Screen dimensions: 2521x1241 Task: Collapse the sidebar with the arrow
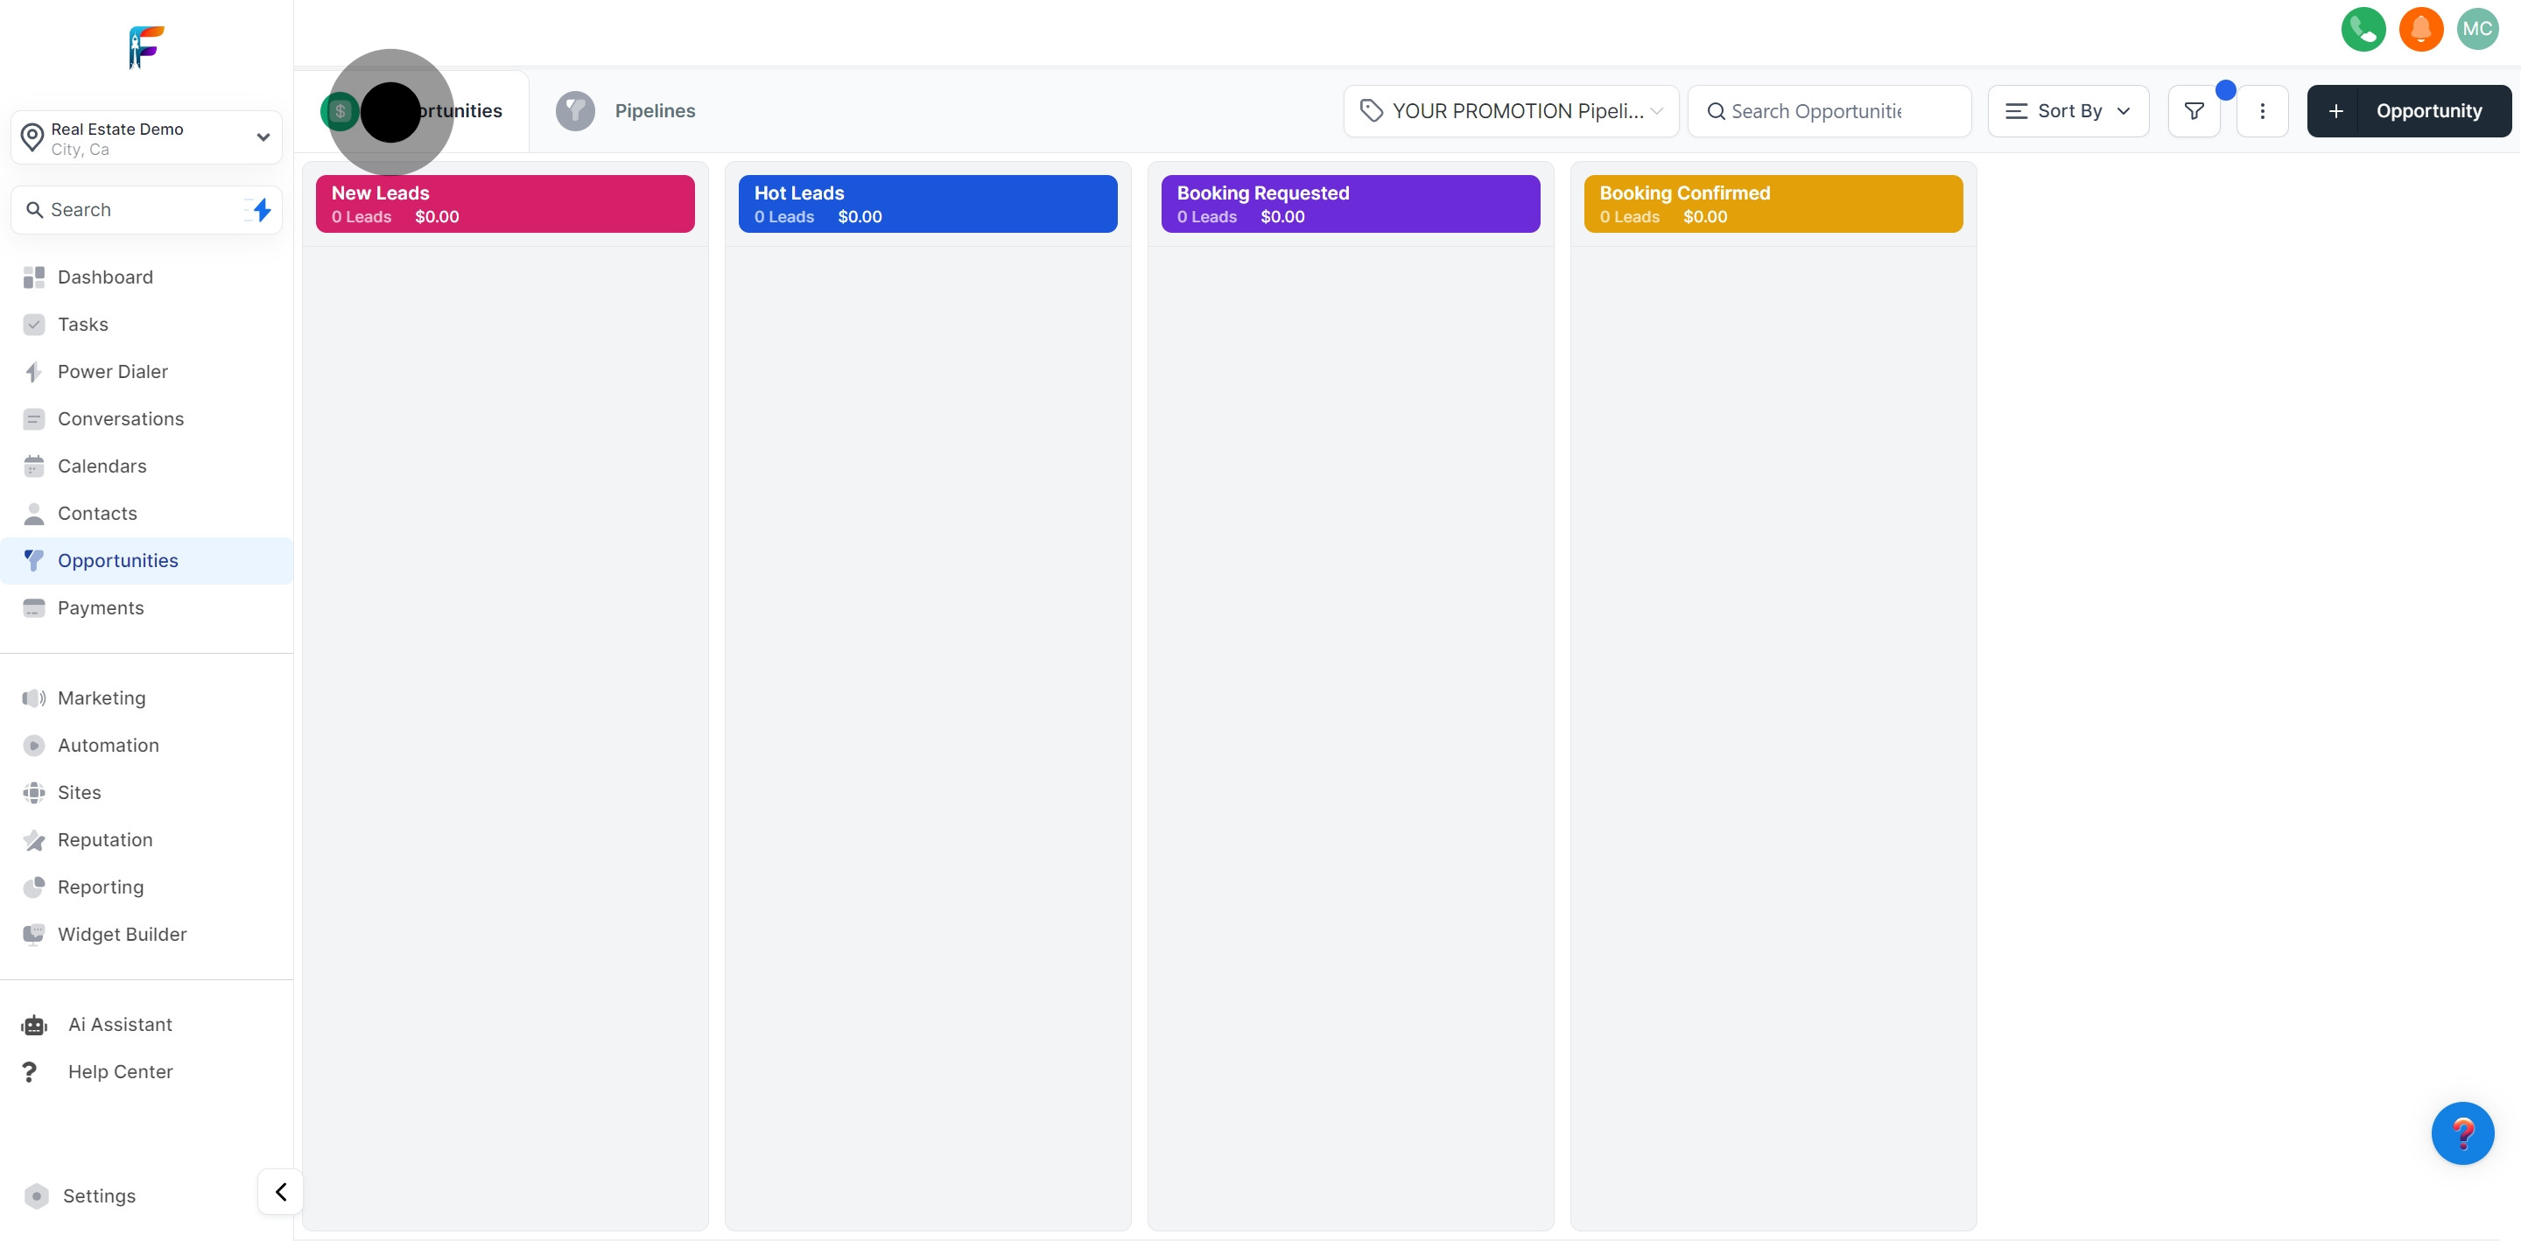point(281,1192)
